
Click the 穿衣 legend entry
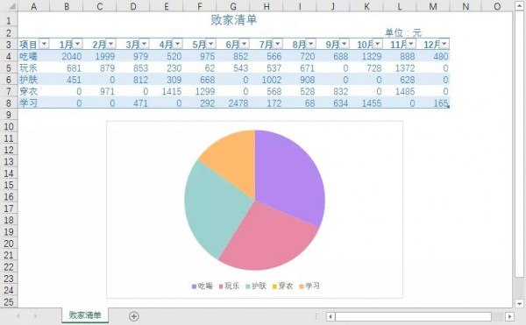click(x=283, y=286)
